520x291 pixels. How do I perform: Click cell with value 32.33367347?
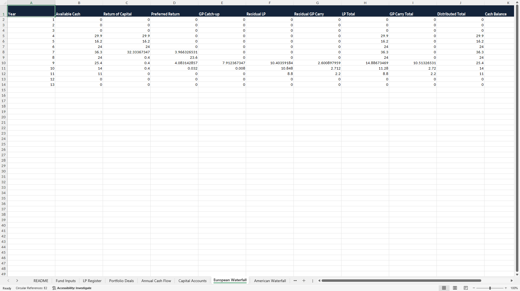click(127, 52)
